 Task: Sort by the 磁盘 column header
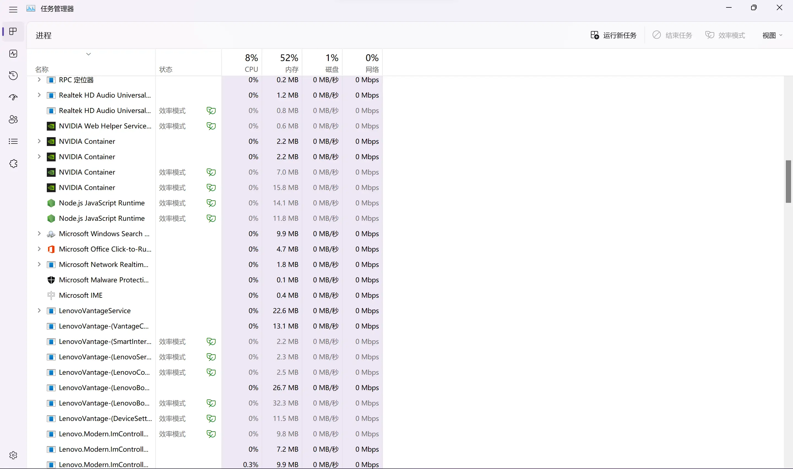[322, 63]
